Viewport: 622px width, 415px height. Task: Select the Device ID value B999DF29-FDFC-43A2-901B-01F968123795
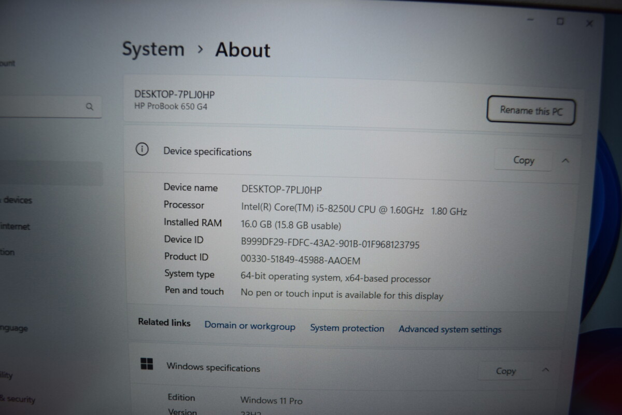point(330,243)
